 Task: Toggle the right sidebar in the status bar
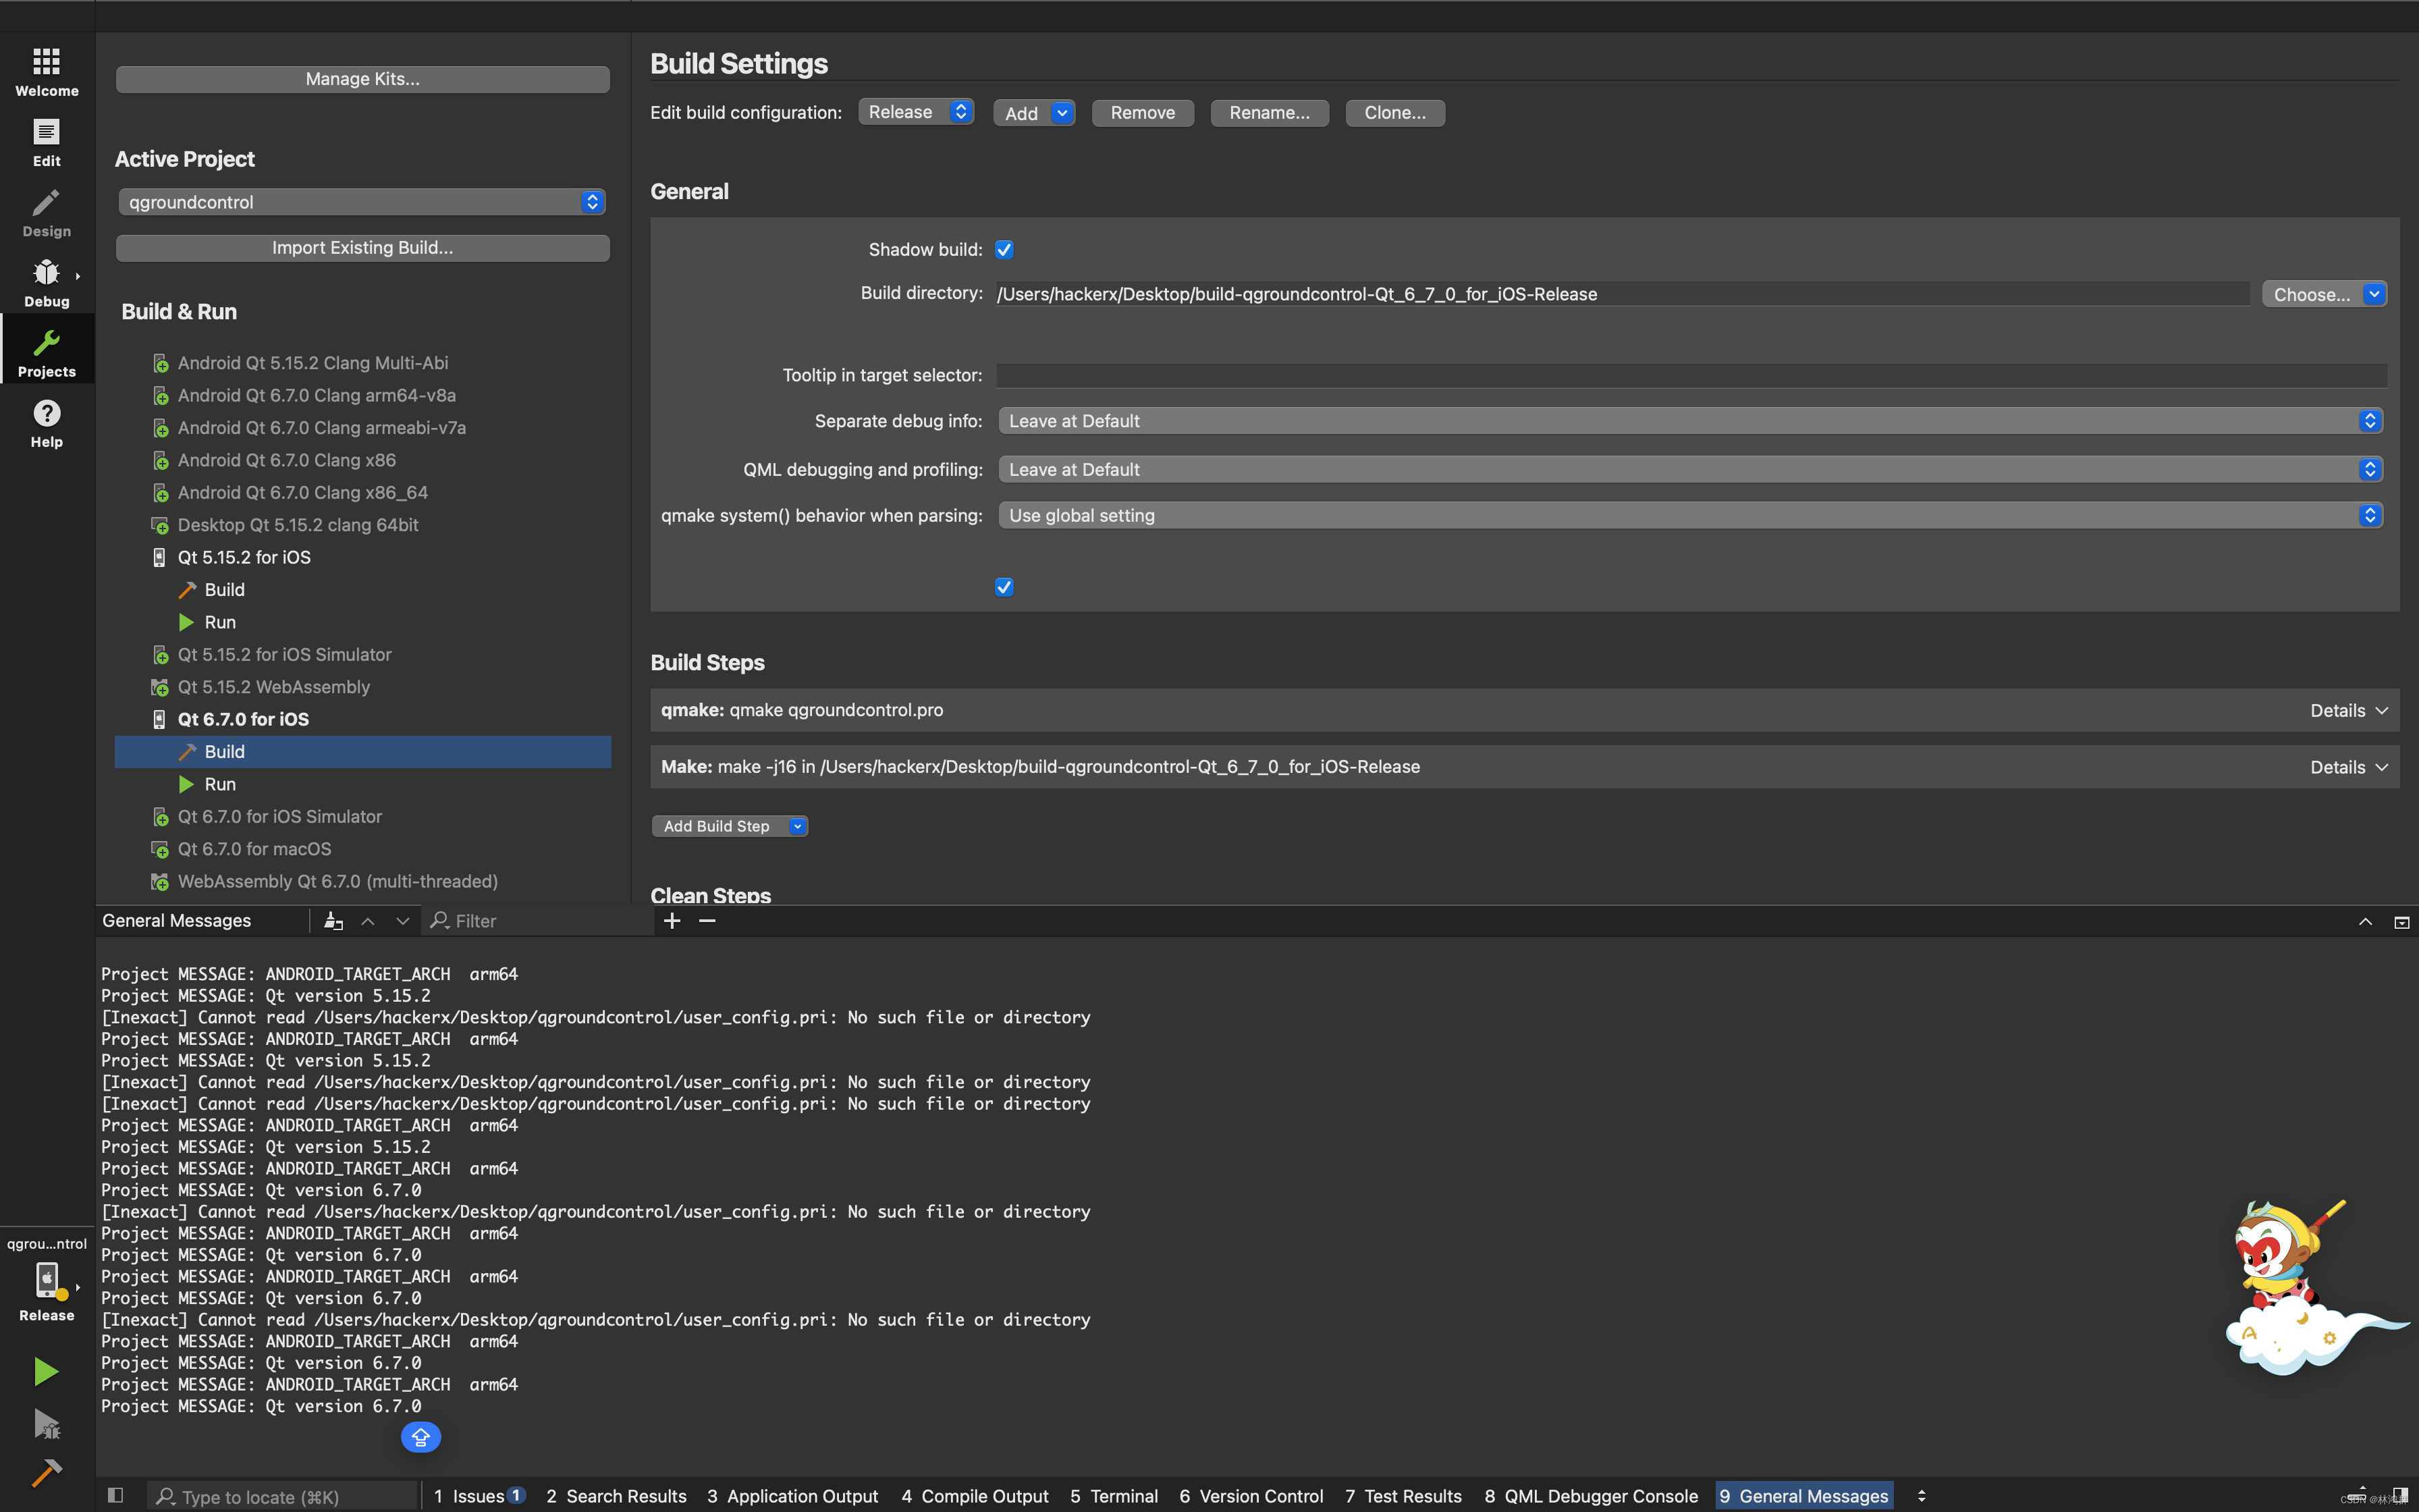pos(2400,1495)
